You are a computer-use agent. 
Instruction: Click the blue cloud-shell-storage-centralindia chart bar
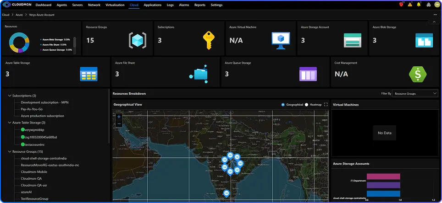[383, 194]
